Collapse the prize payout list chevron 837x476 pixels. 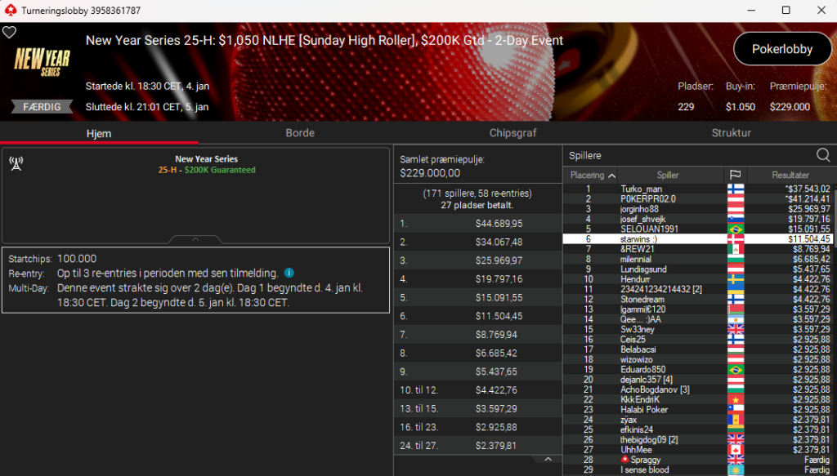[548, 460]
